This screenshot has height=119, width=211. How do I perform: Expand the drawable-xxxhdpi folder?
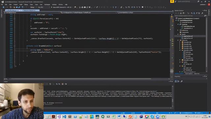[180, 60]
